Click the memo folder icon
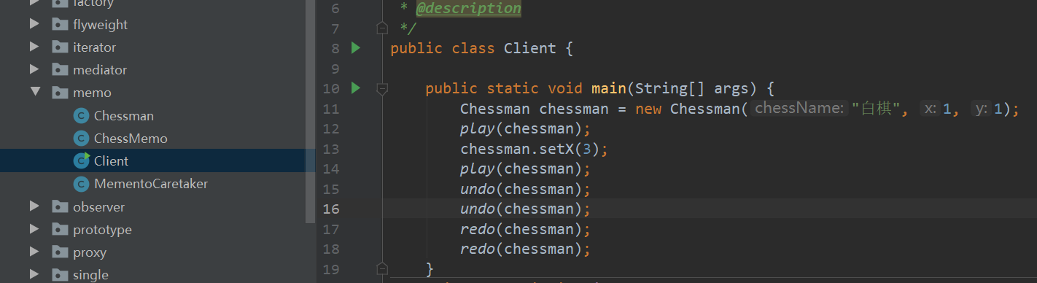Image resolution: width=1037 pixels, height=283 pixels. [60, 93]
